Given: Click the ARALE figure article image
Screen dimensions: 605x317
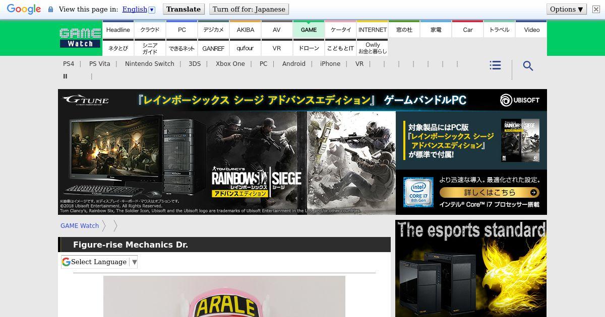Looking at the screenshot, I should point(224,296).
